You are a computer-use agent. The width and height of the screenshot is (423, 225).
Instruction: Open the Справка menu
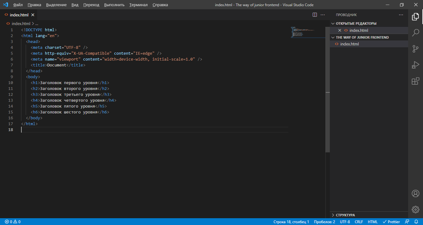pyautogui.click(x=160, y=5)
